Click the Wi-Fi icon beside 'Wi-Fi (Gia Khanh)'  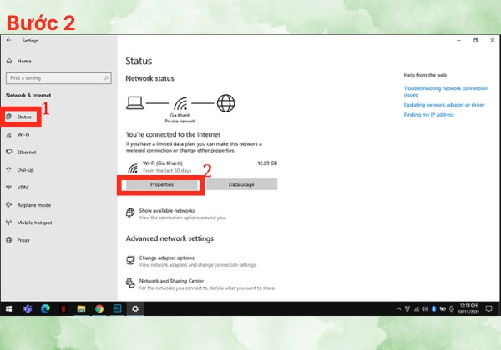133,167
